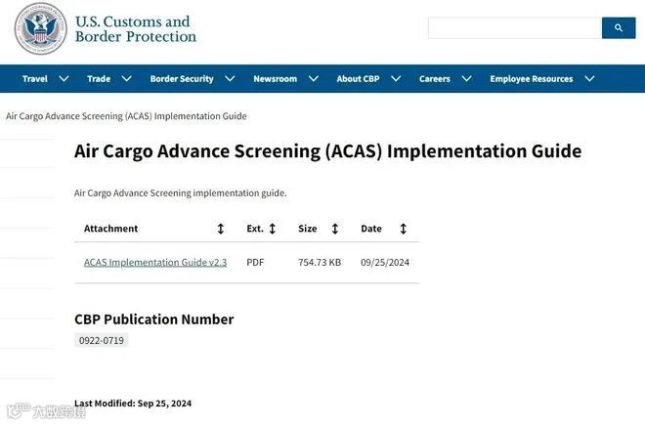Expand the Border Security chevron
The width and height of the screenshot is (645, 425).
(x=230, y=78)
